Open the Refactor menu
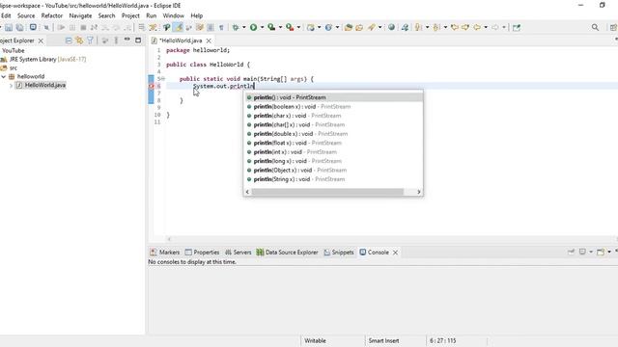This screenshot has height=347, width=618. (52, 15)
